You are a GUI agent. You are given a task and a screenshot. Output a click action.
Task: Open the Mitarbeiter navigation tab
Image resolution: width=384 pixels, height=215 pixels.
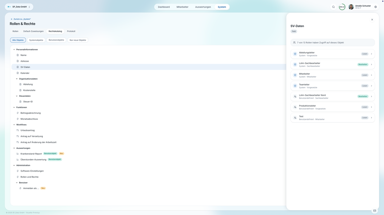click(x=182, y=7)
